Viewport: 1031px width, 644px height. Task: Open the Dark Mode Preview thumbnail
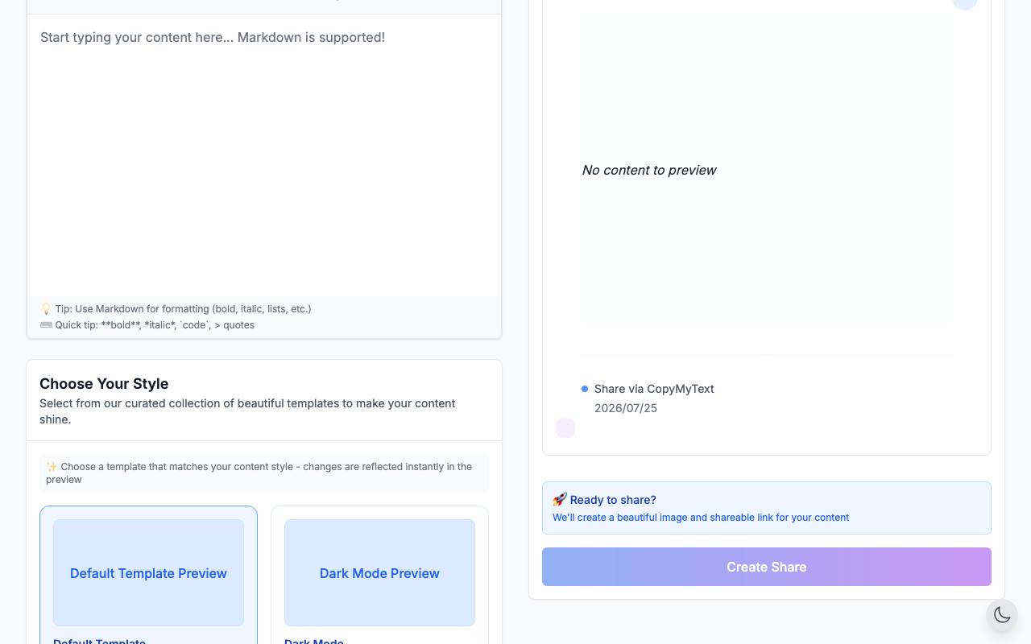tap(379, 572)
